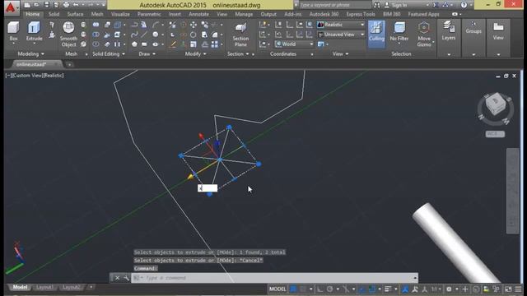The image size is (527, 296).
Task: Select the Spline tool in Draw panel
Action: 134,35
